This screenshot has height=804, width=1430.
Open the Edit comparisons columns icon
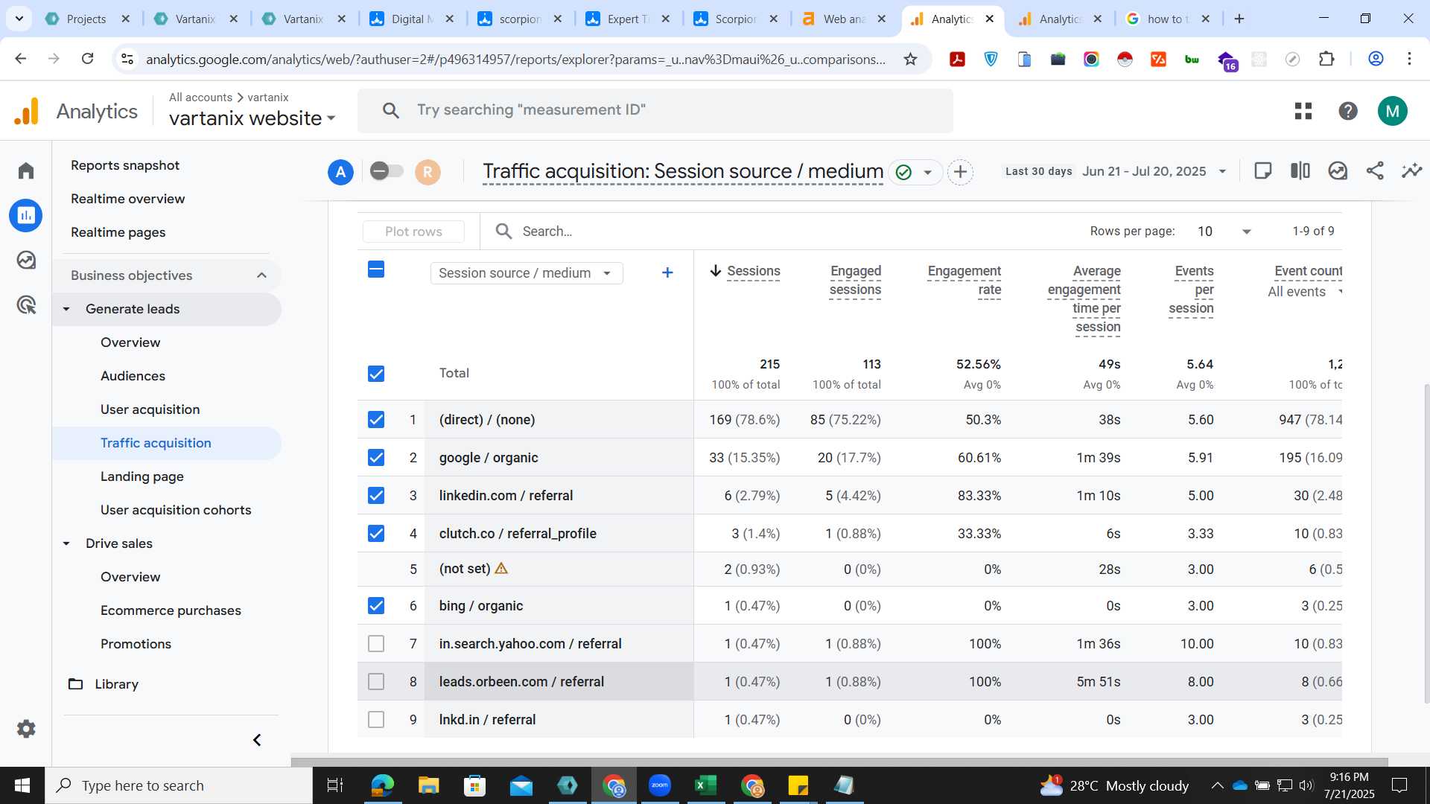pyautogui.click(x=1300, y=171)
